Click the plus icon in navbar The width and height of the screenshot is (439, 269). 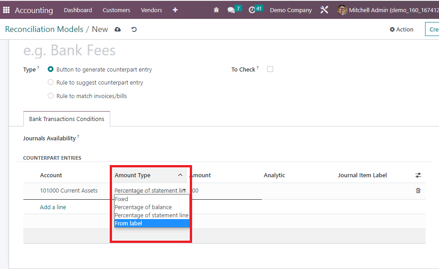(175, 10)
